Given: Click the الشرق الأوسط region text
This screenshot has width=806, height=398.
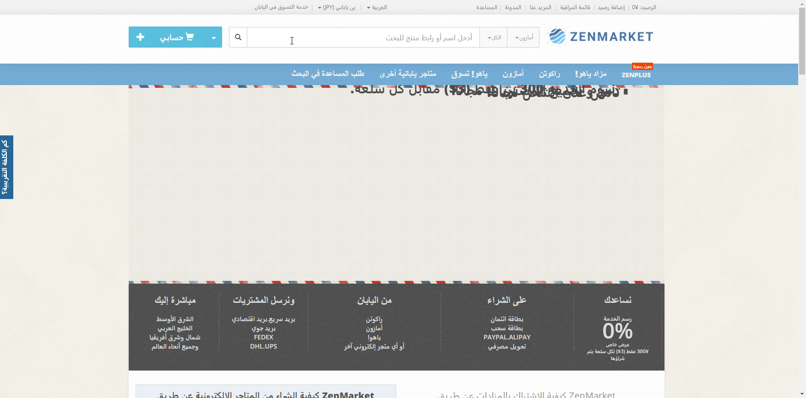Looking at the screenshot, I should pos(175,319).
